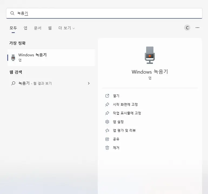Open the account avatar labeled C
This screenshot has width=208, height=194.
[187, 28]
